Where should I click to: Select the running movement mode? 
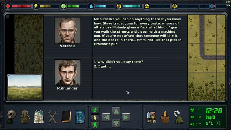[x=95, y=110]
